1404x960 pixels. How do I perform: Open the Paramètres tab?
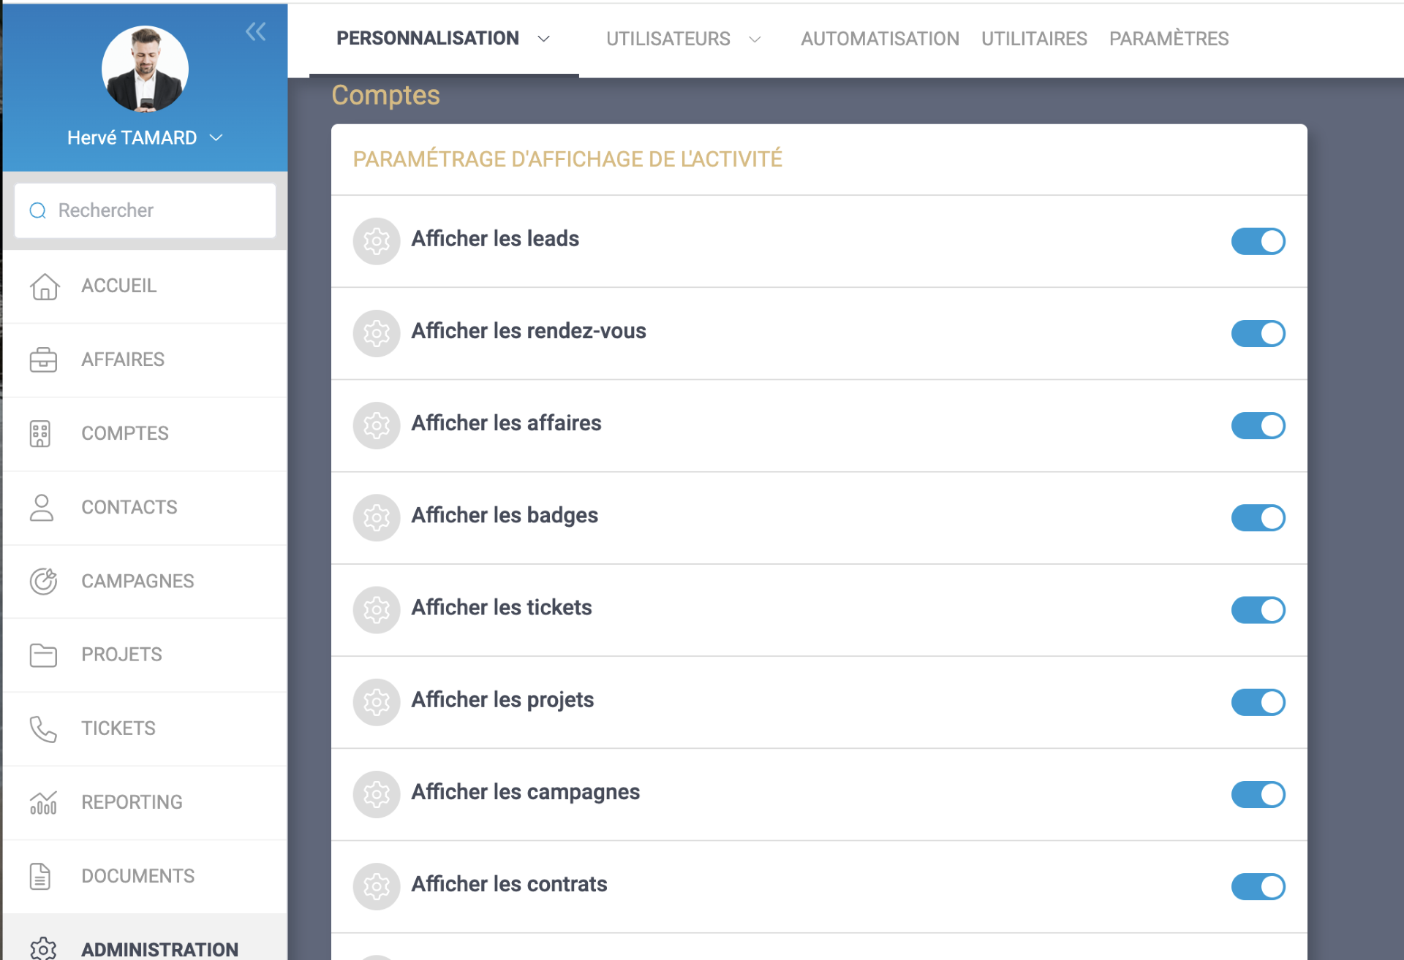[1169, 39]
